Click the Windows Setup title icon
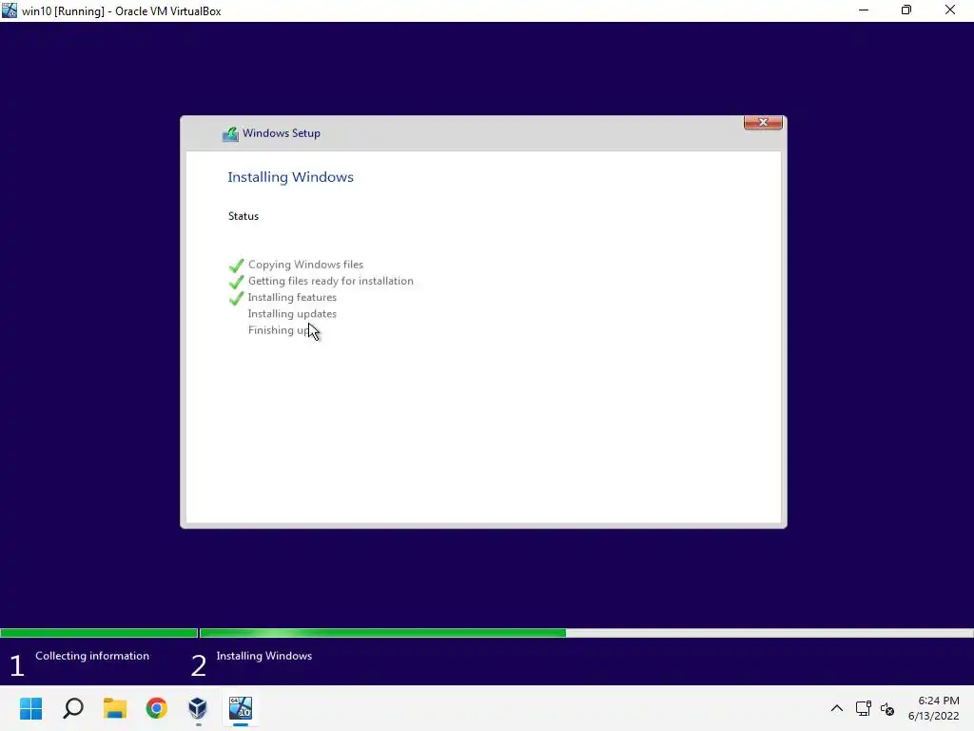974x731 pixels. (x=230, y=133)
